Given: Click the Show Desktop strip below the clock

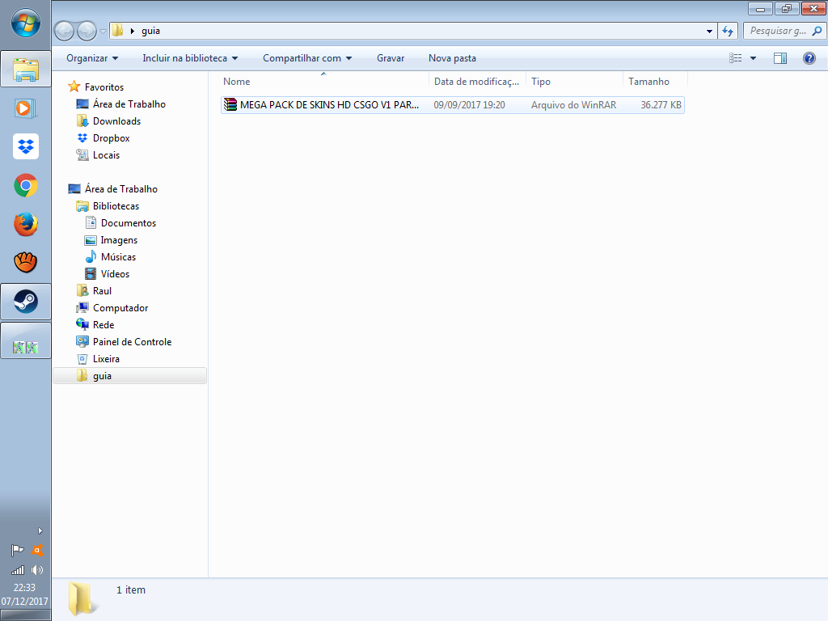Looking at the screenshot, I should click(25, 615).
